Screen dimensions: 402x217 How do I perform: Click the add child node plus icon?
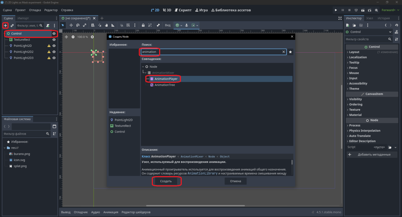coord(5,25)
